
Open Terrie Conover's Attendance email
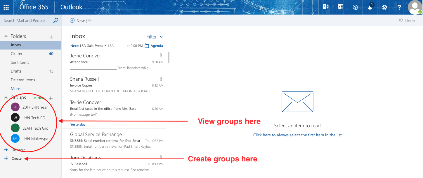[117, 61]
